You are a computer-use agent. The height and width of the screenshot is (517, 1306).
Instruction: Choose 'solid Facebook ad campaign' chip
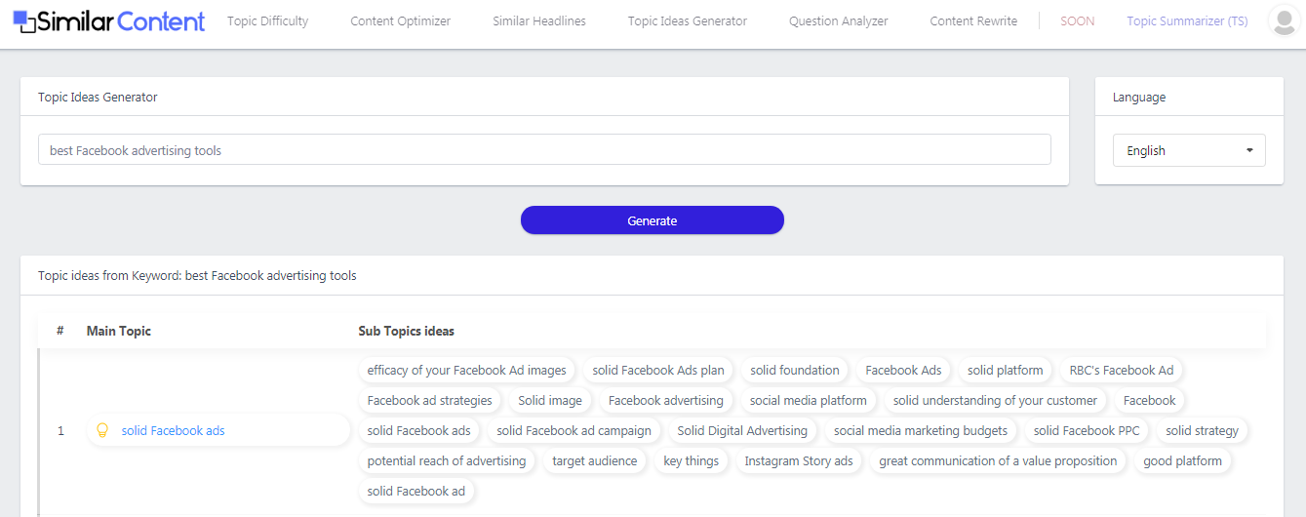coord(574,430)
